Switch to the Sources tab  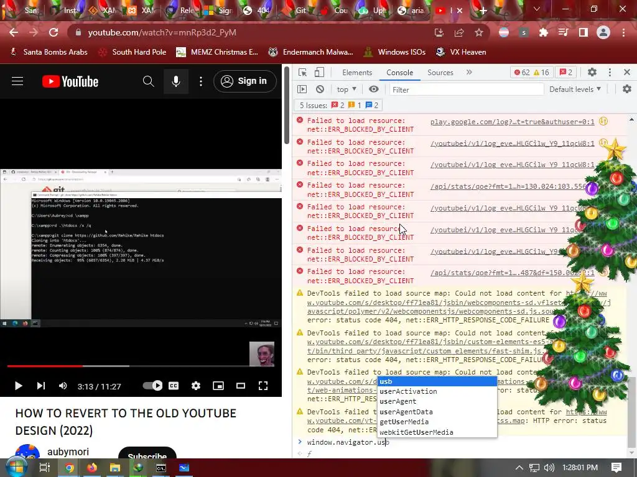click(x=440, y=73)
